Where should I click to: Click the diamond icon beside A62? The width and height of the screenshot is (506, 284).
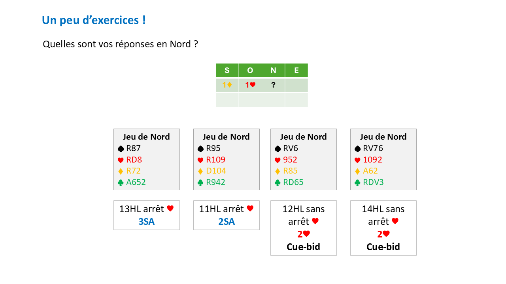pyautogui.click(x=358, y=171)
